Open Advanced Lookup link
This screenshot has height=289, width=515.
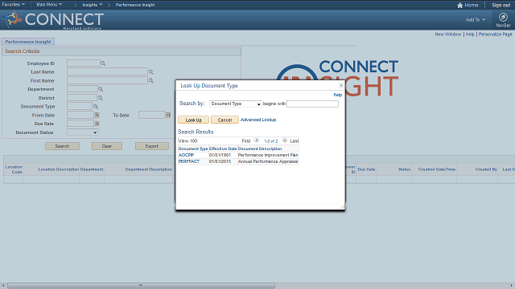tap(258, 120)
